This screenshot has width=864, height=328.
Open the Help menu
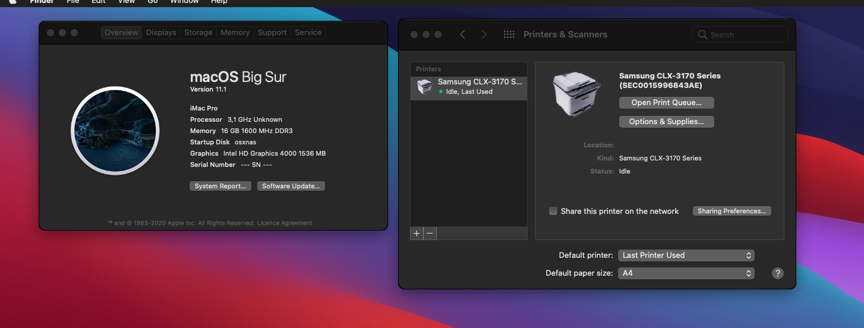coord(219,2)
